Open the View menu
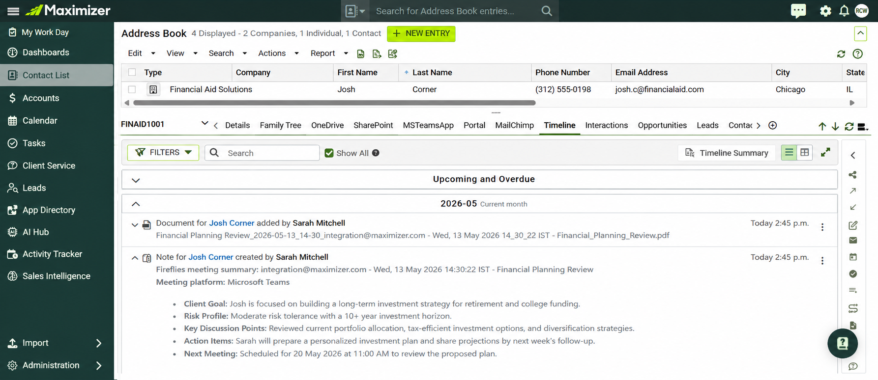This screenshot has height=380, width=878. coord(182,54)
